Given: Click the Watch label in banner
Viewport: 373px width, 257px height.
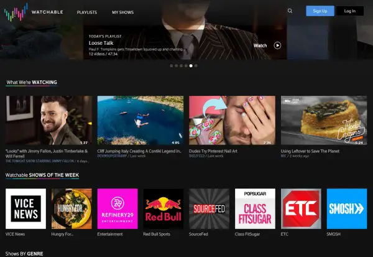Looking at the screenshot, I should (260, 45).
